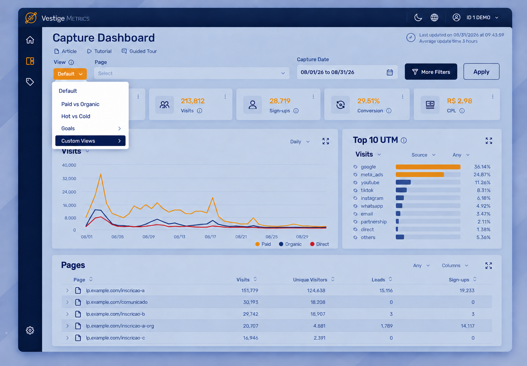The image size is (527, 366).
Task: Click the Apply button
Action: tap(481, 72)
